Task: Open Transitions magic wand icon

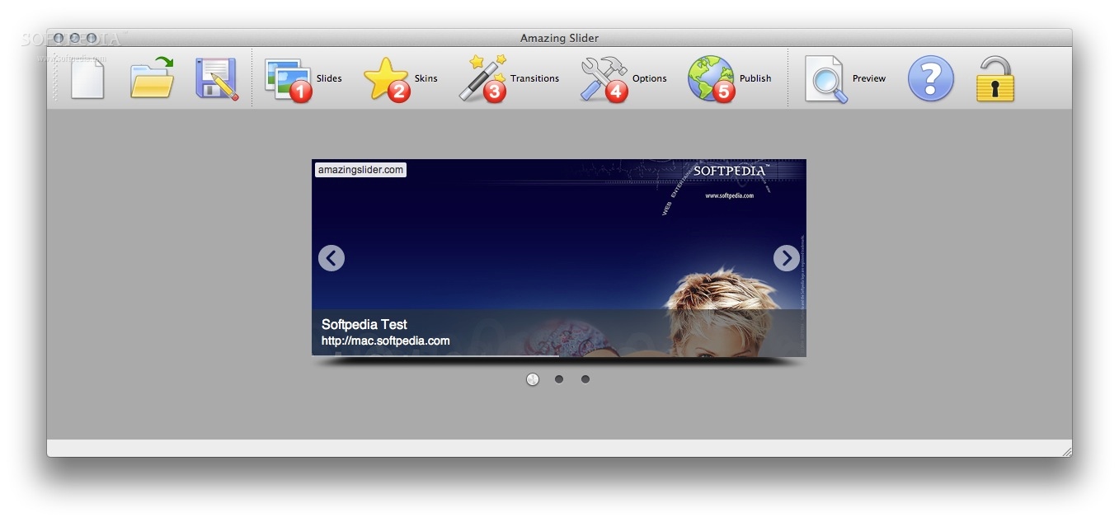Action: click(482, 78)
